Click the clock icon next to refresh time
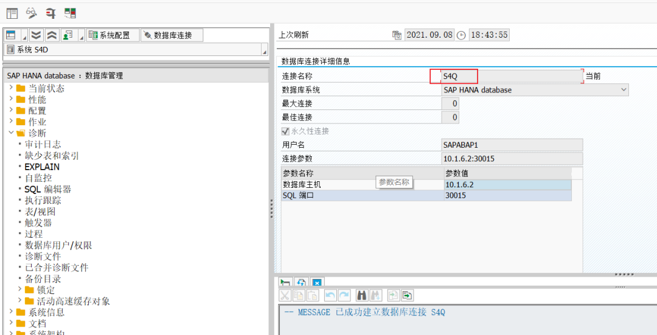 point(461,35)
